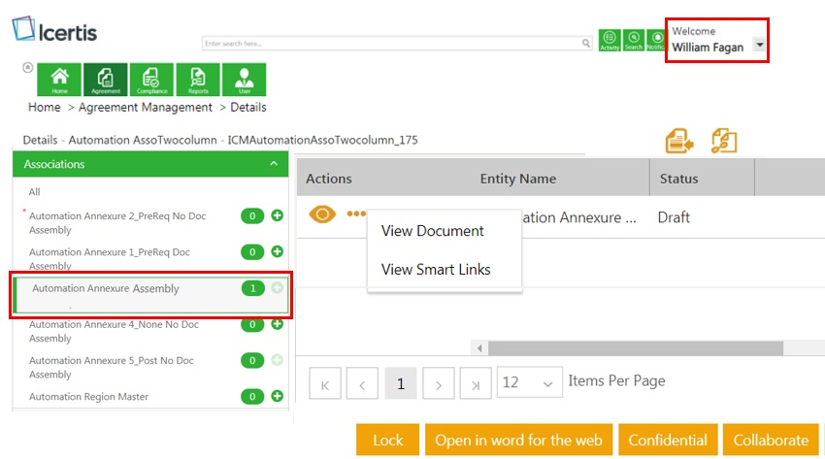The image size is (825, 459).
Task: Open the Agreement navigation tile
Action: point(106,80)
